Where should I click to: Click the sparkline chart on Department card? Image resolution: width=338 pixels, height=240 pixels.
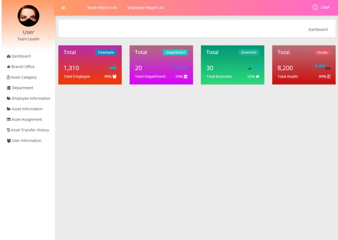[180, 67]
